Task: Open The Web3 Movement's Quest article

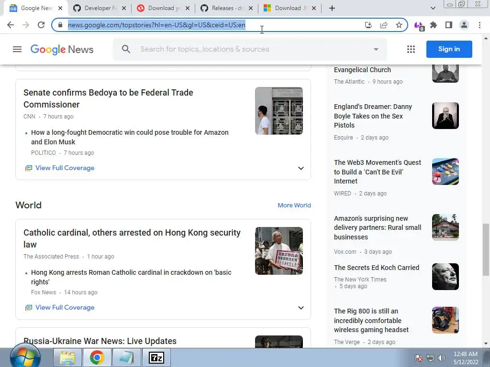Action: (378, 172)
